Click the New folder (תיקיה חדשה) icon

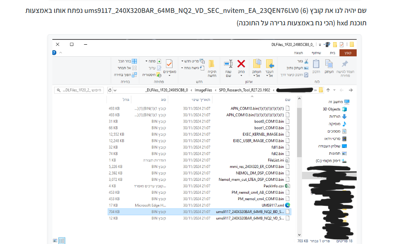(x=212, y=64)
